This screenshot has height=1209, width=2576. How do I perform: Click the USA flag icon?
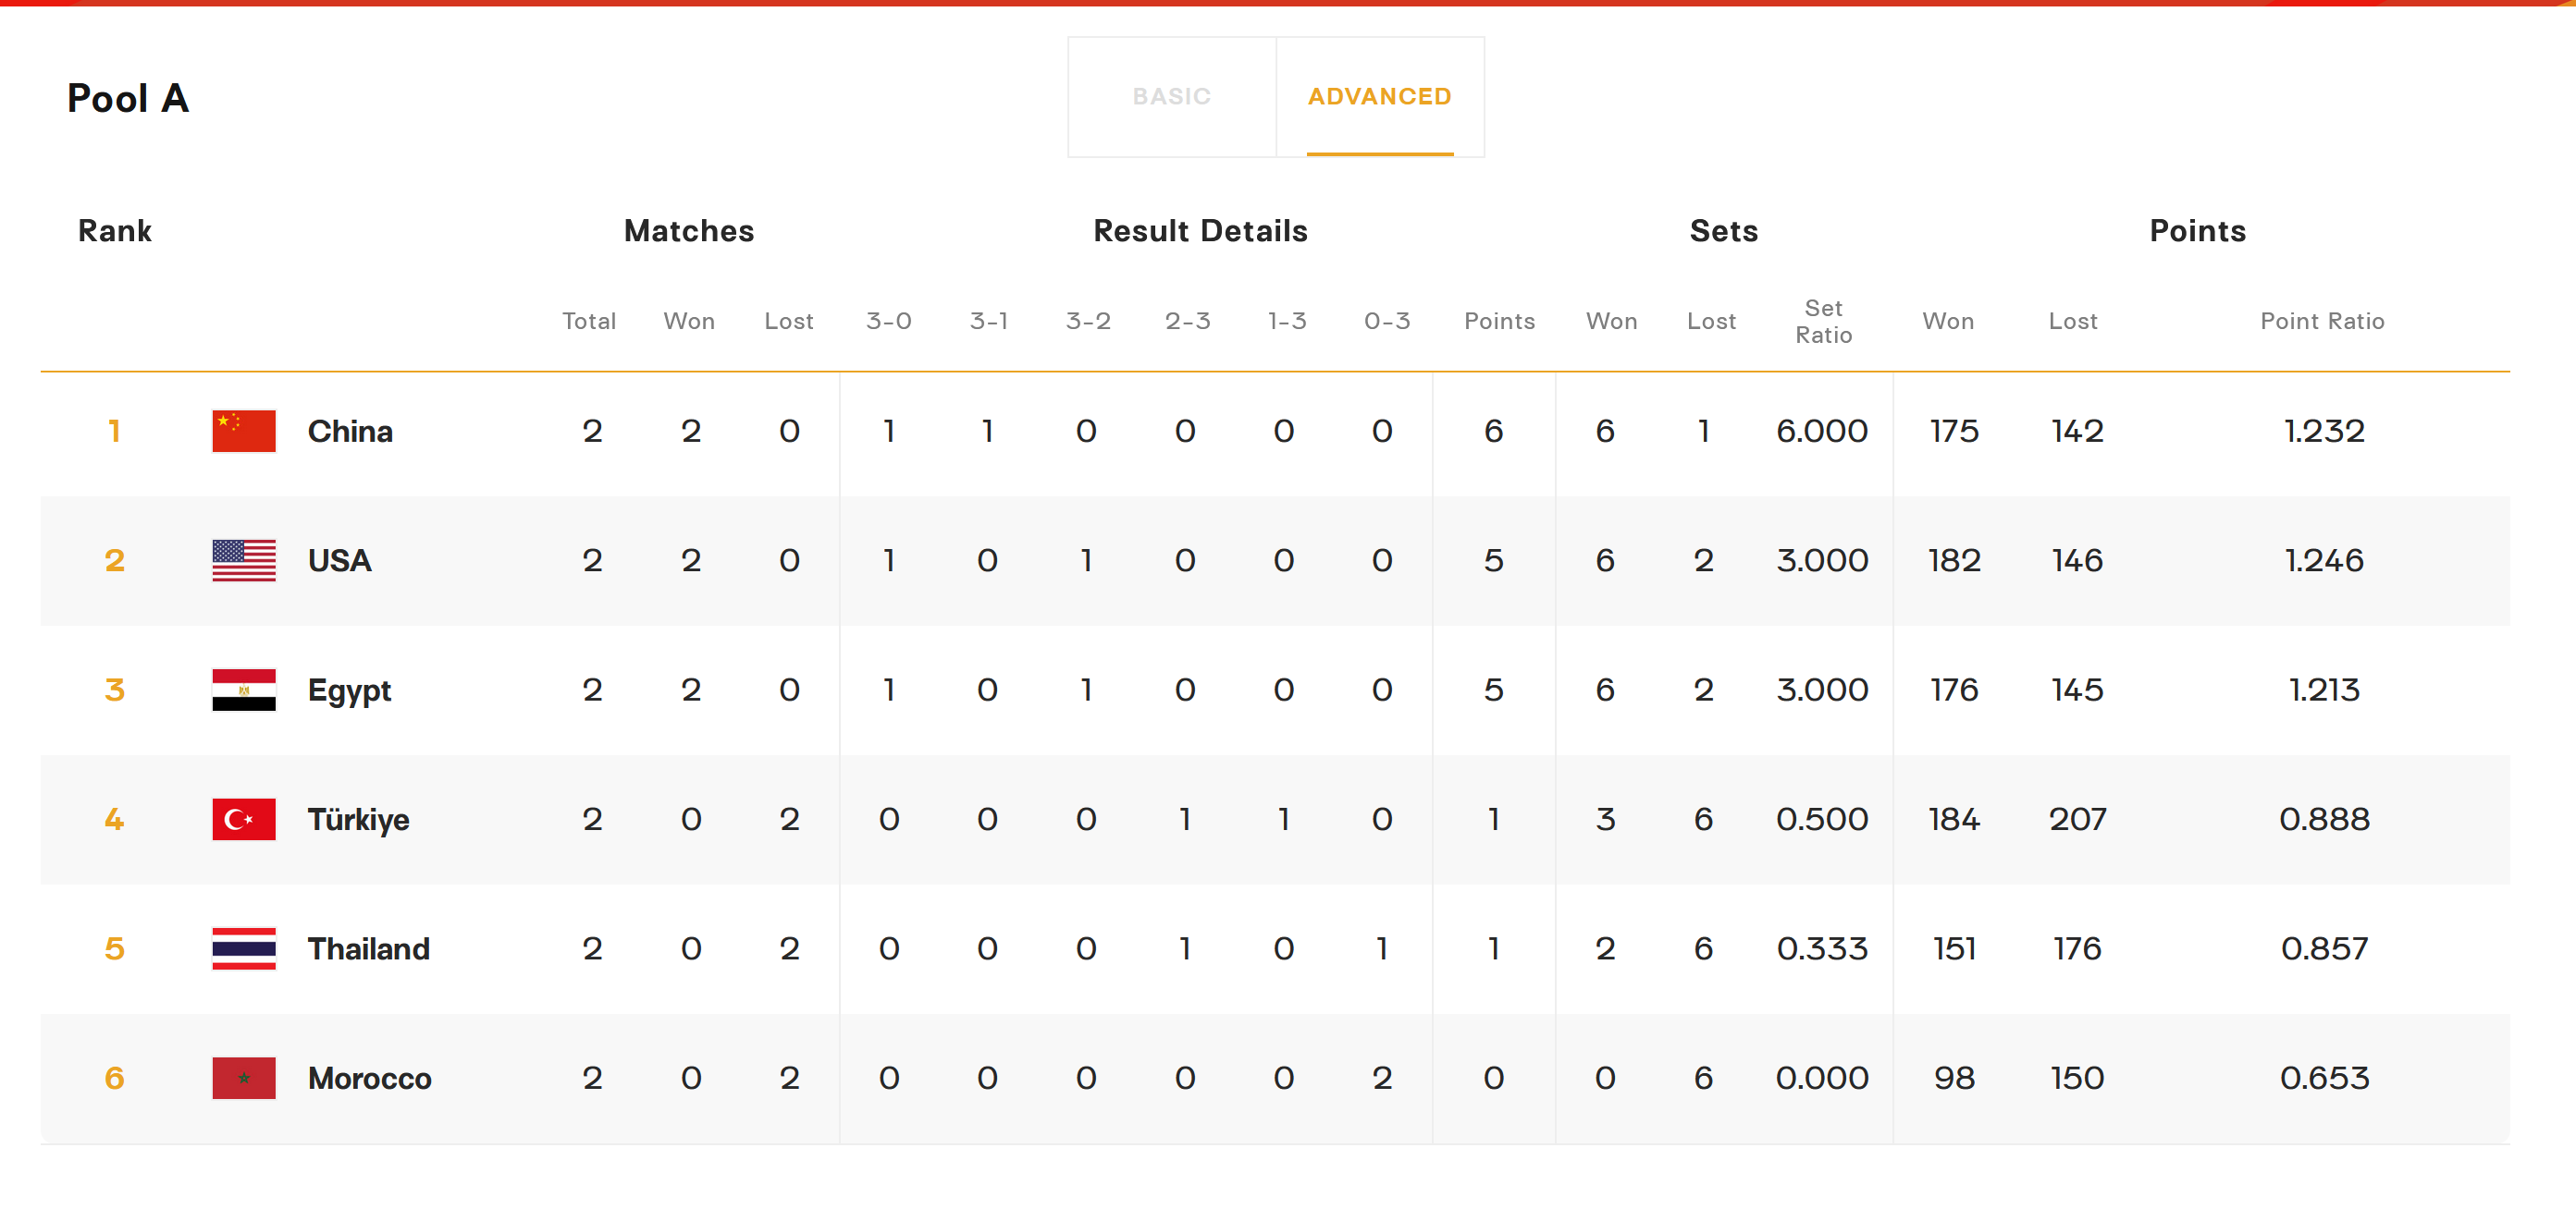[x=243, y=560]
